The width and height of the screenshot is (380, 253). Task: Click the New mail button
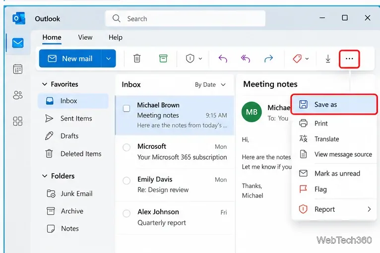[x=70, y=59]
